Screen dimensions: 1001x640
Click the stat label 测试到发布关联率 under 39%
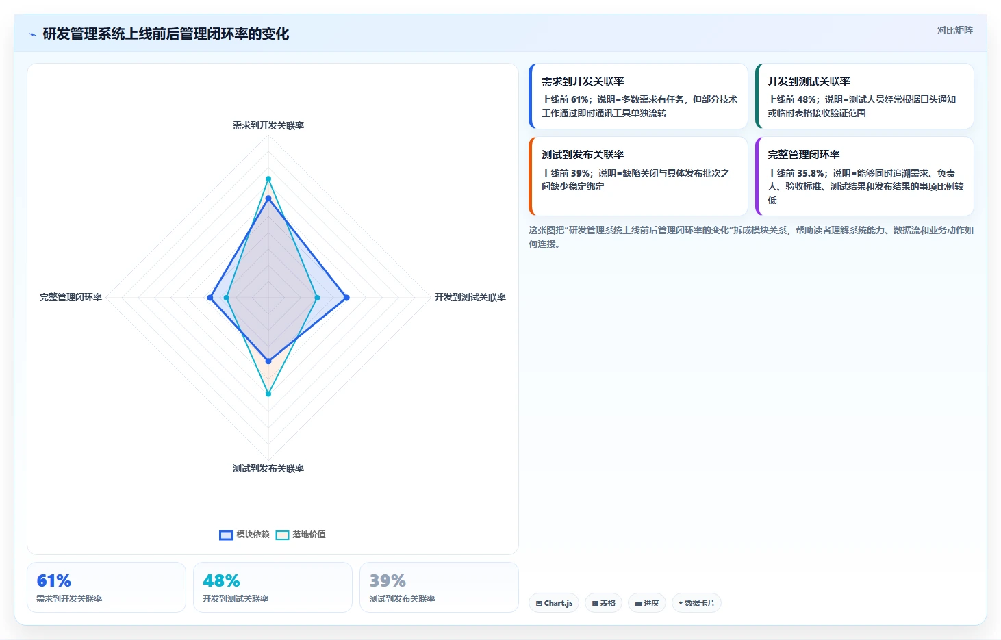pyautogui.click(x=402, y=598)
